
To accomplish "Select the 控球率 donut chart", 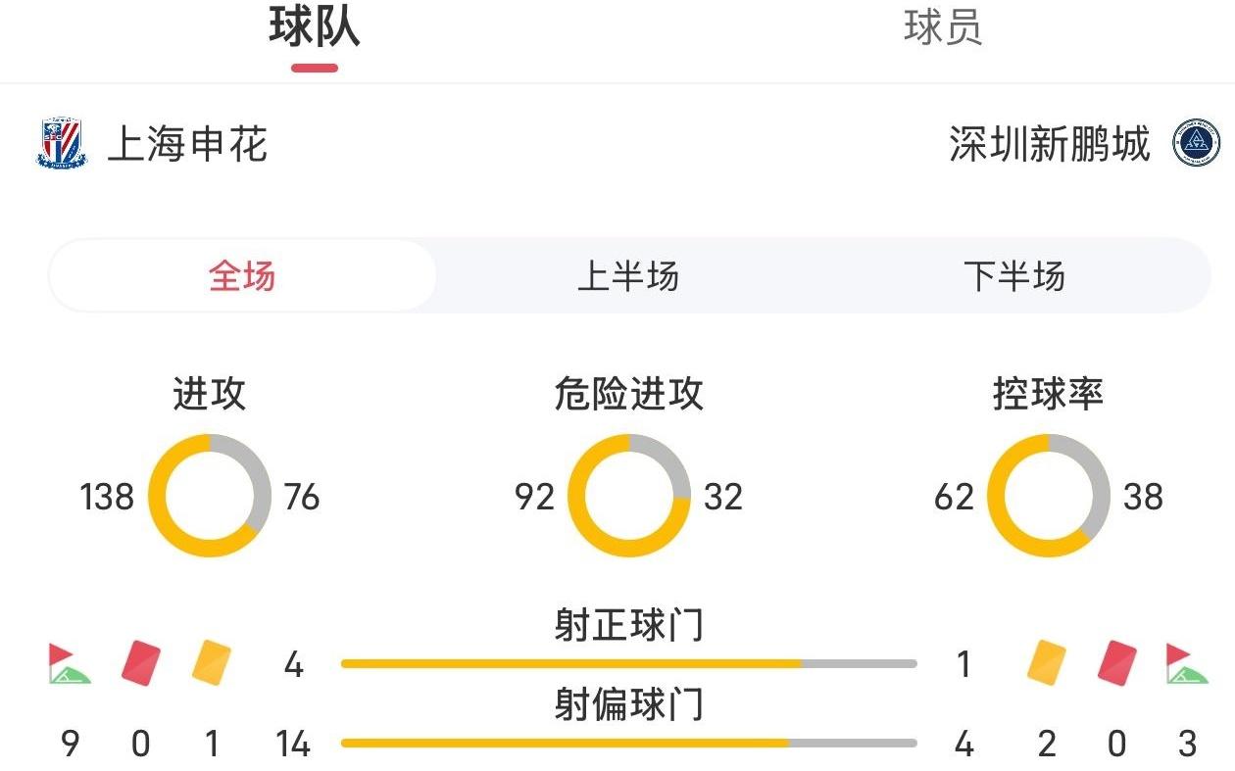I will click(x=1047, y=496).
